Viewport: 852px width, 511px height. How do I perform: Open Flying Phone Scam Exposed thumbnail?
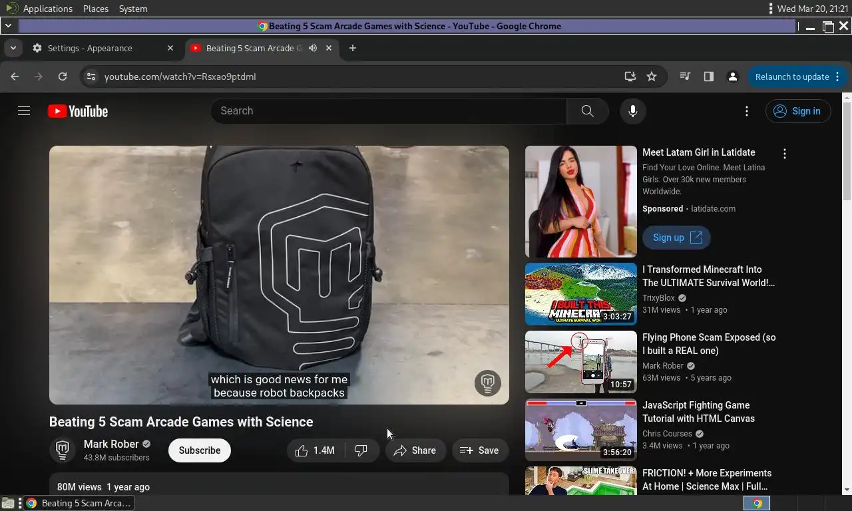[580, 362]
